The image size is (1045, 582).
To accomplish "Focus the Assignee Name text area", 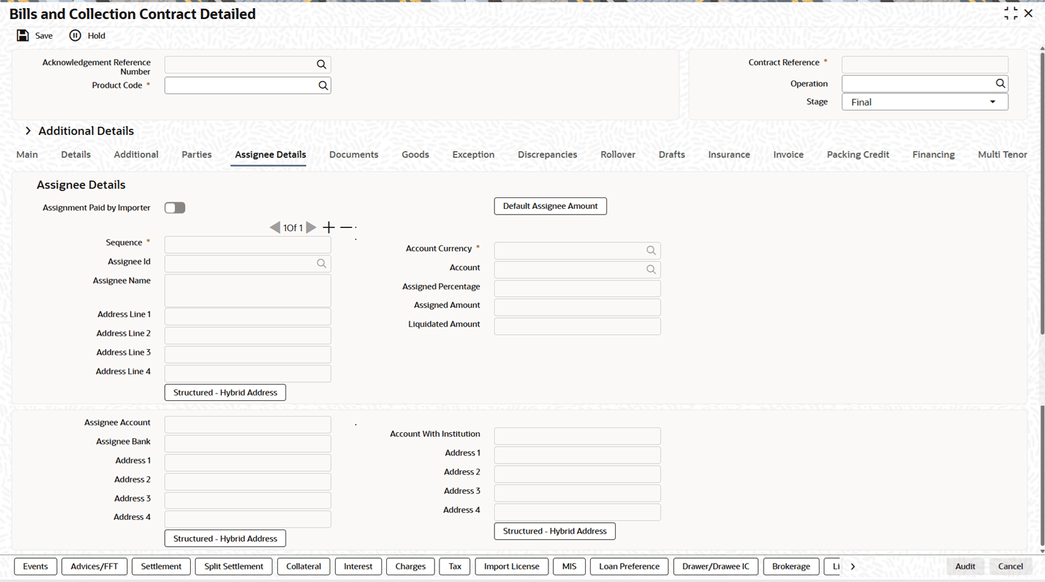I will click(x=248, y=291).
